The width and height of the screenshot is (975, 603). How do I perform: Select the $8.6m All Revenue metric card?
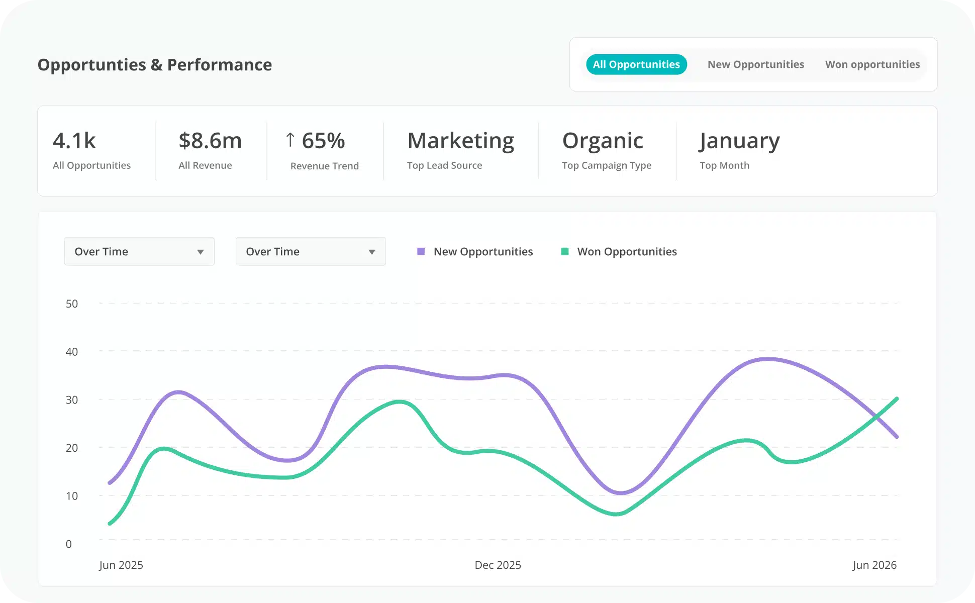point(210,150)
